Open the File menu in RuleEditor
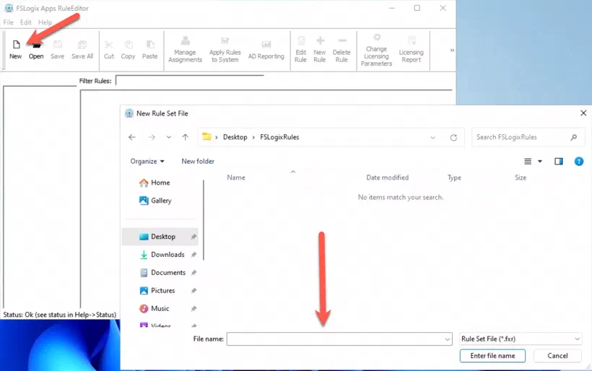The image size is (592, 371). tap(9, 22)
